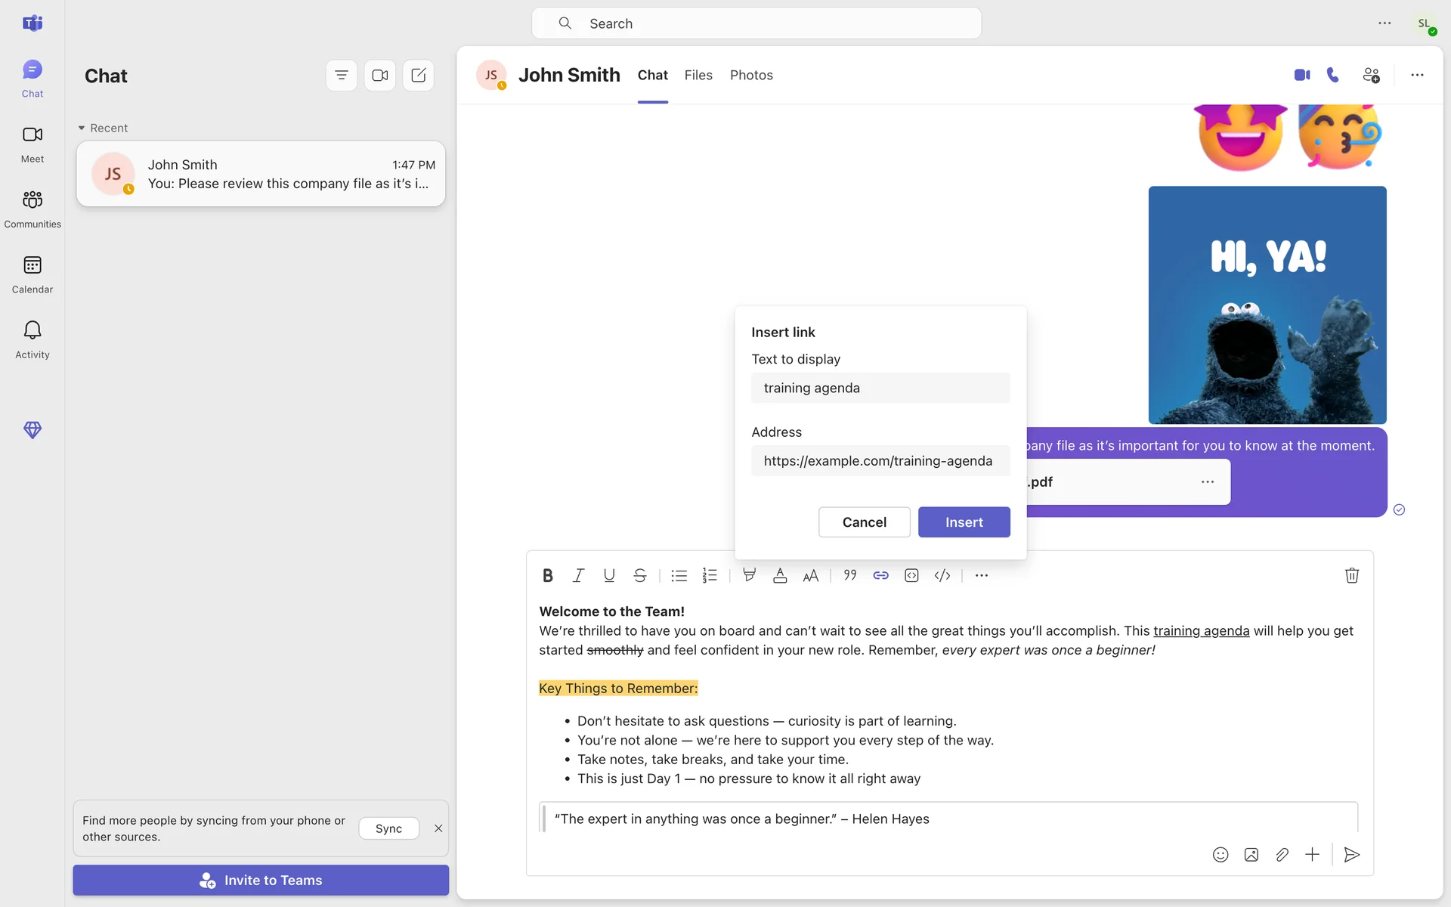
Task: Attach a file using the paperclip icon
Action: point(1282,854)
